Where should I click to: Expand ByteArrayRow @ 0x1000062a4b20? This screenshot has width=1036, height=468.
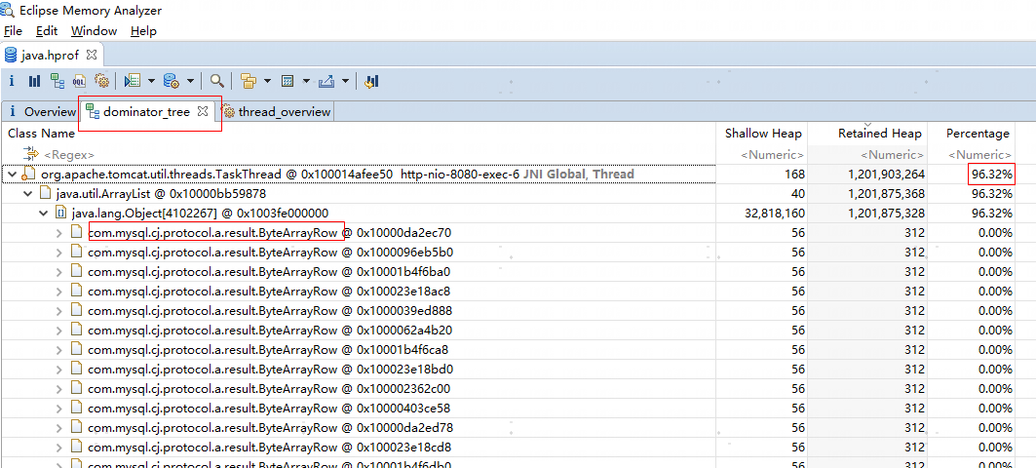[x=59, y=330]
